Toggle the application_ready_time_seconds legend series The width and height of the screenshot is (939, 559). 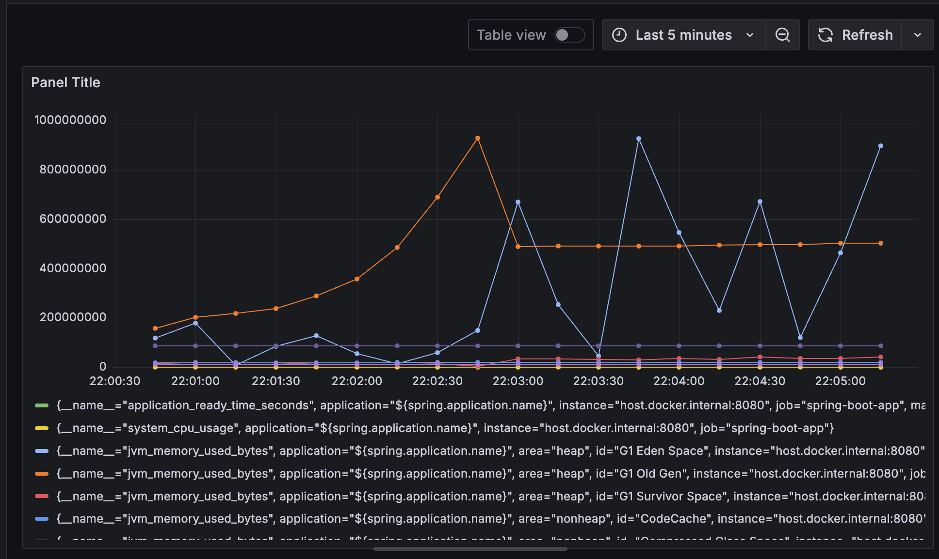491,405
